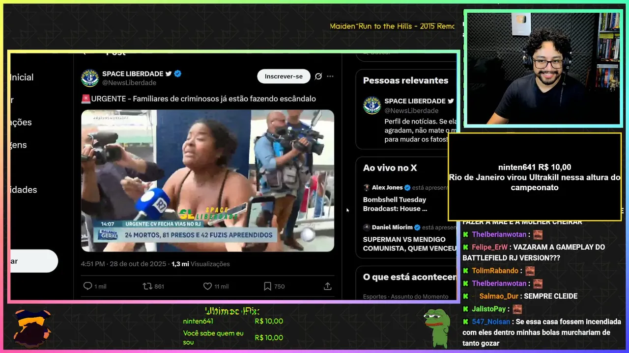
Task: Click the Inscrever-se button on the post
Action: click(284, 76)
